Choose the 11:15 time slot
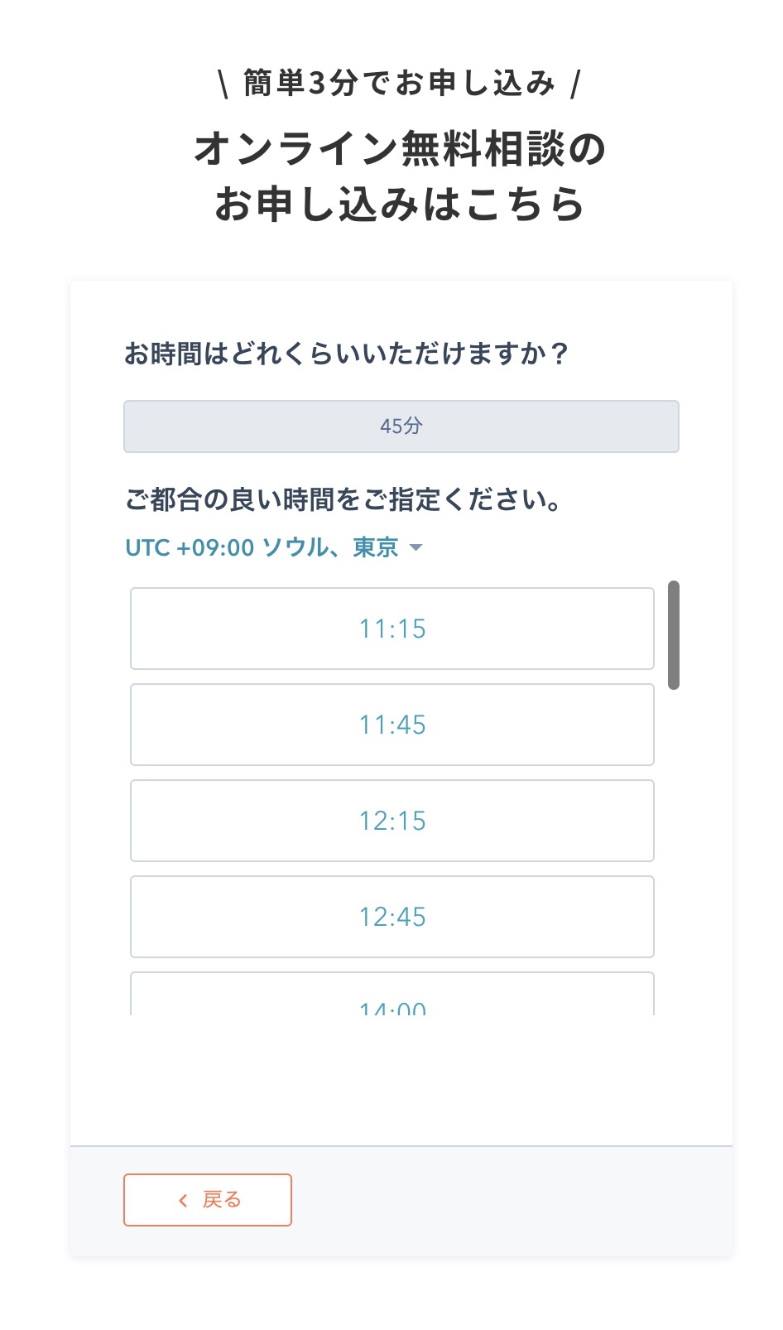The image size is (783, 1330). 391,629
